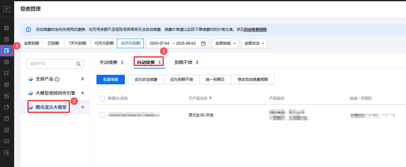Focus the 搜索产品 search field
Image resolution: width=406 pixels, height=167 pixels.
tap(55, 64)
